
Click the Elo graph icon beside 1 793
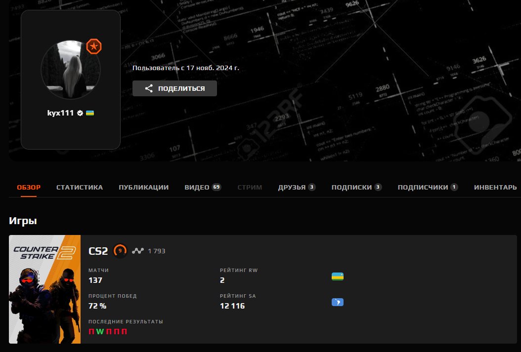137,251
